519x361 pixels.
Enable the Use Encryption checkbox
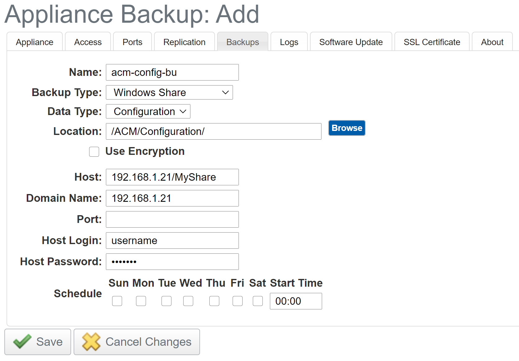94,152
